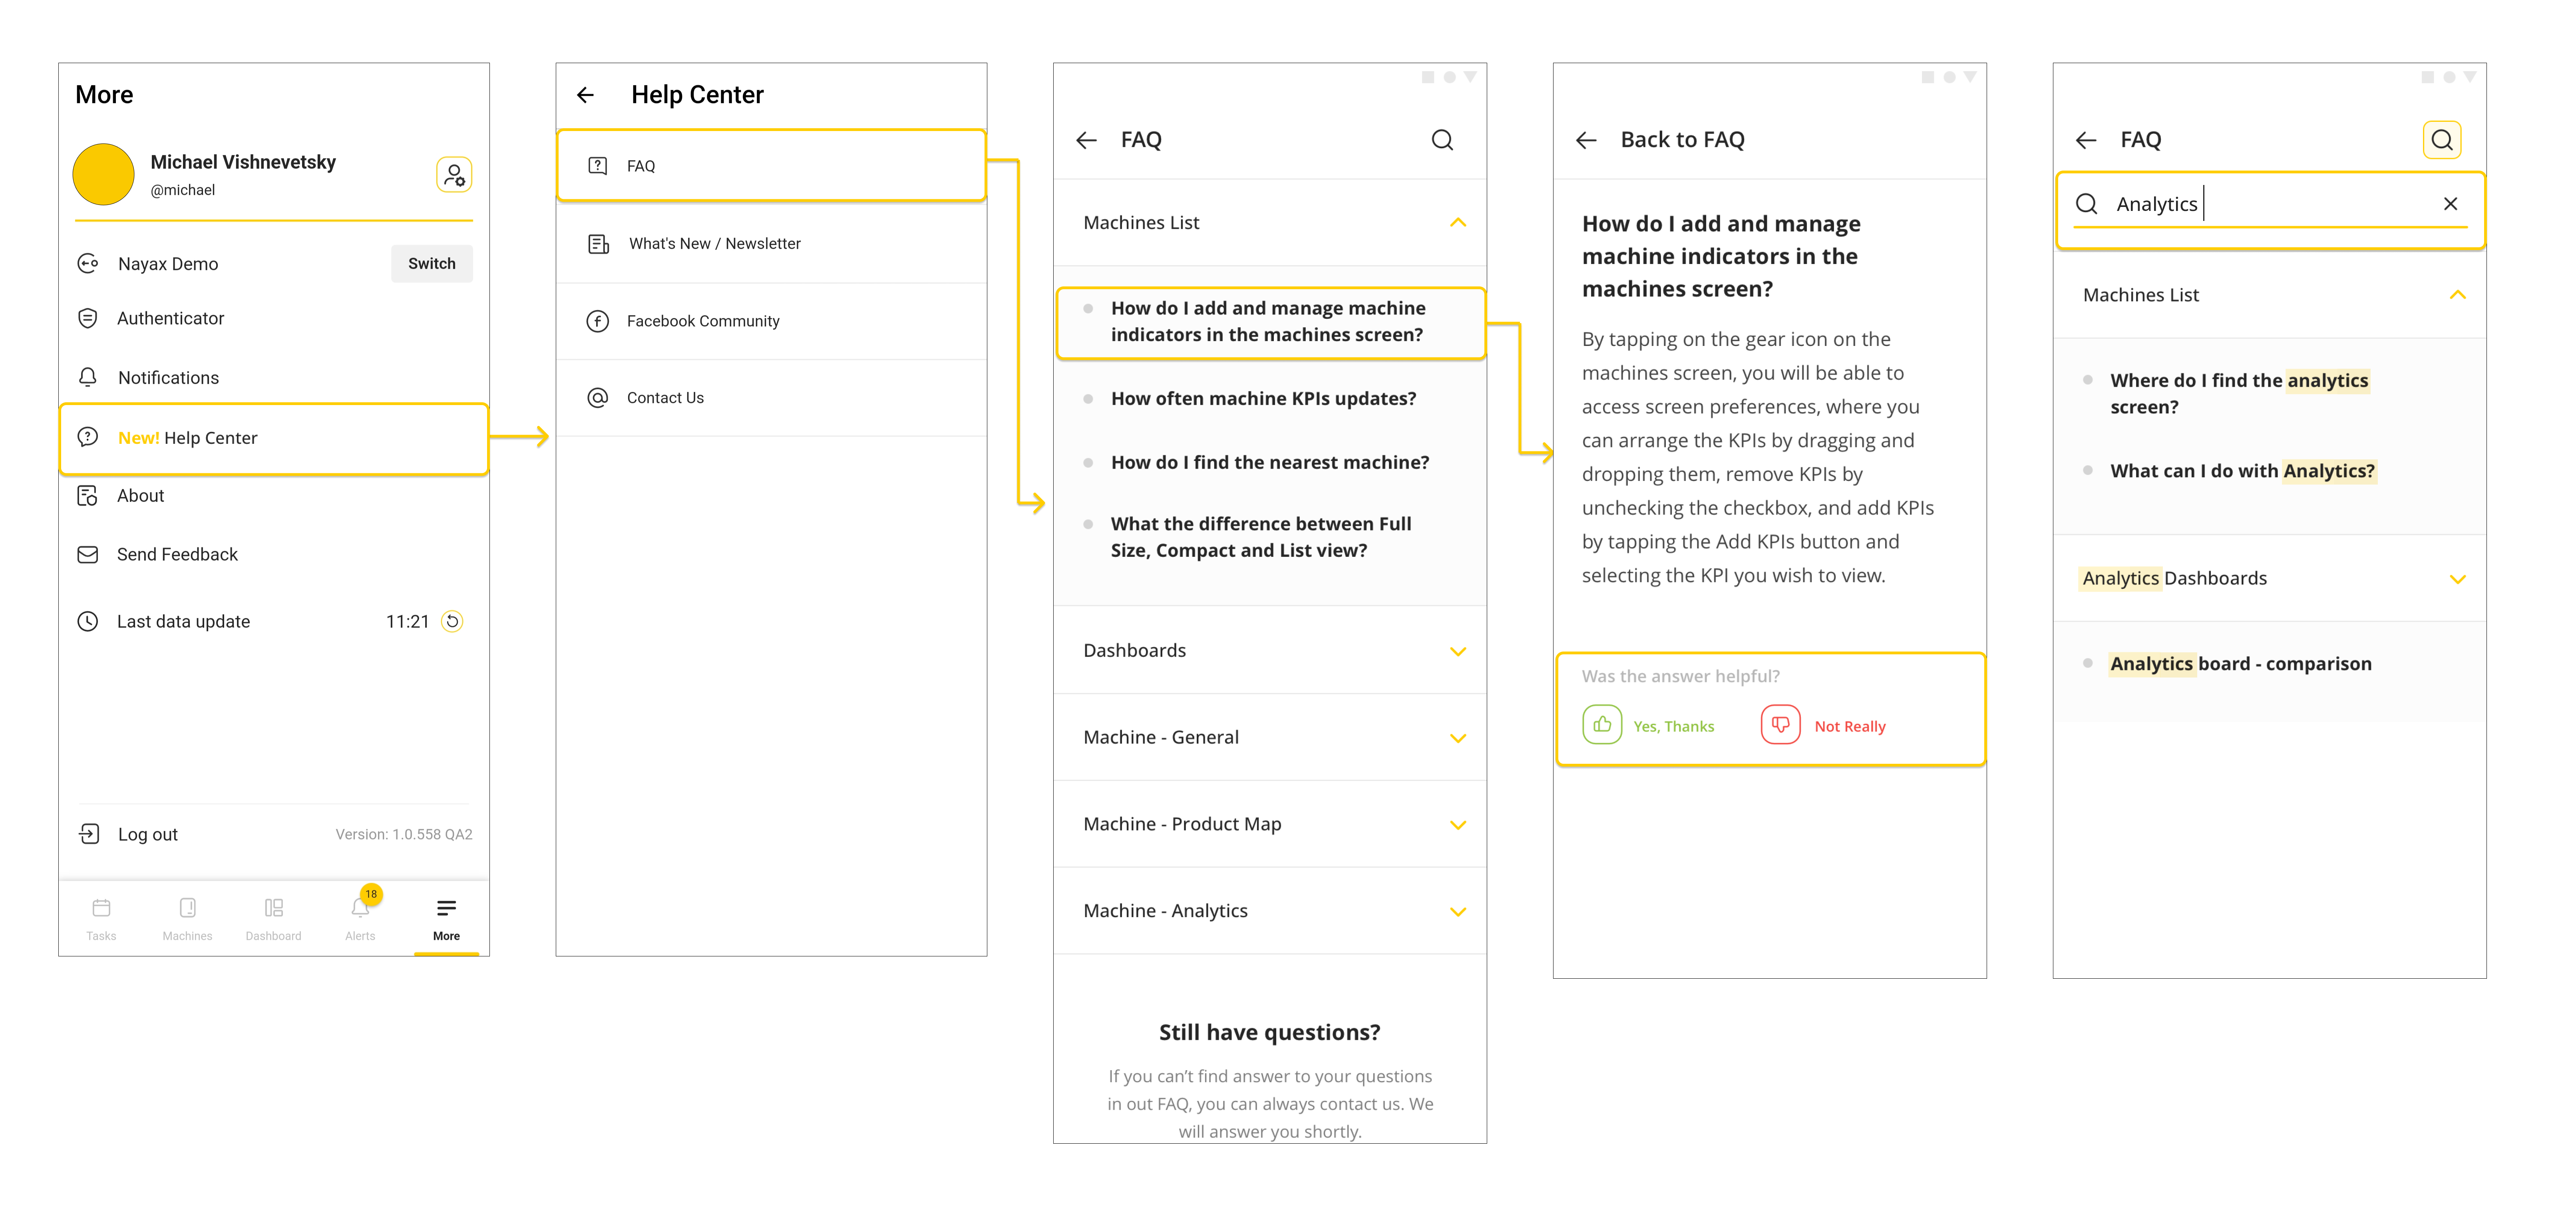Image resolution: width=2576 pixels, height=1210 pixels.
Task: Click the Log out door icon
Action: point(89,834)
